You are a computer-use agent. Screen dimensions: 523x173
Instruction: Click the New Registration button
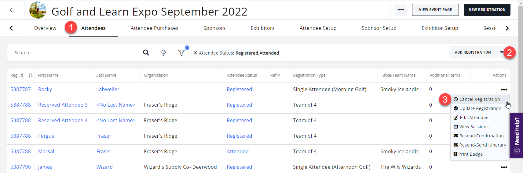[487, 10]
